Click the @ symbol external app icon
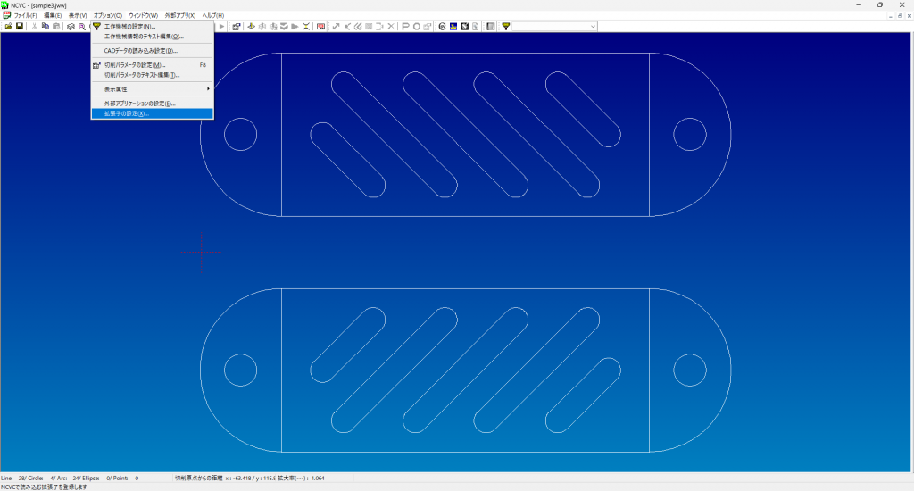 point(442,26)
